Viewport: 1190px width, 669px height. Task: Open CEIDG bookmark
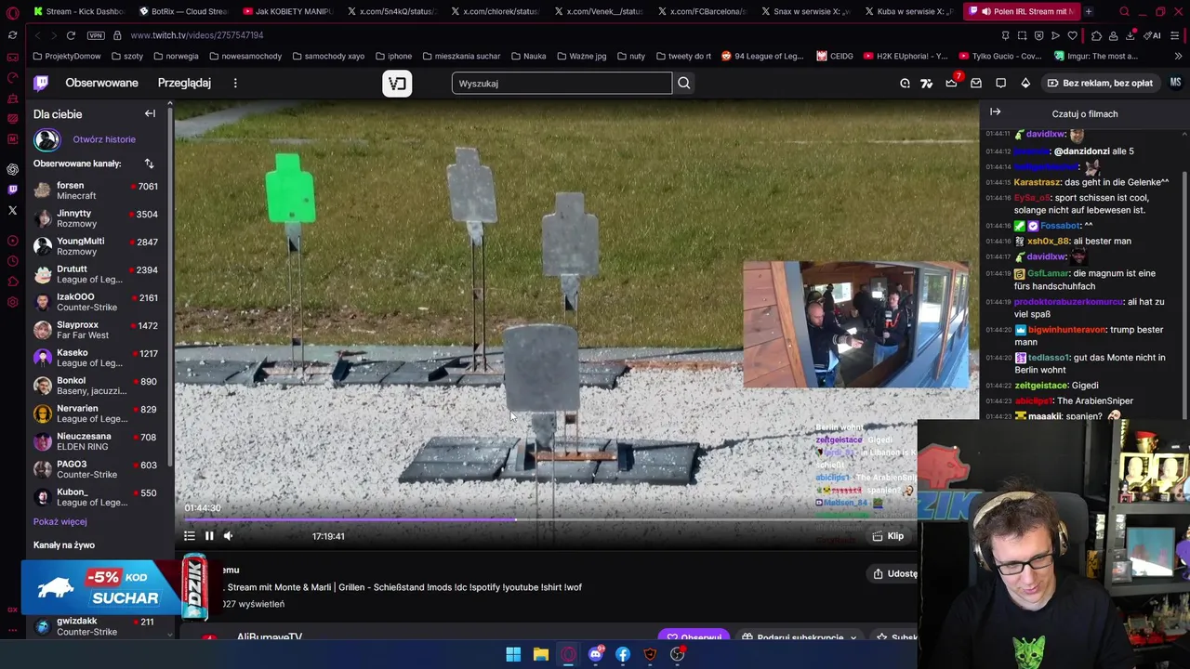click(x=835, y=56)
